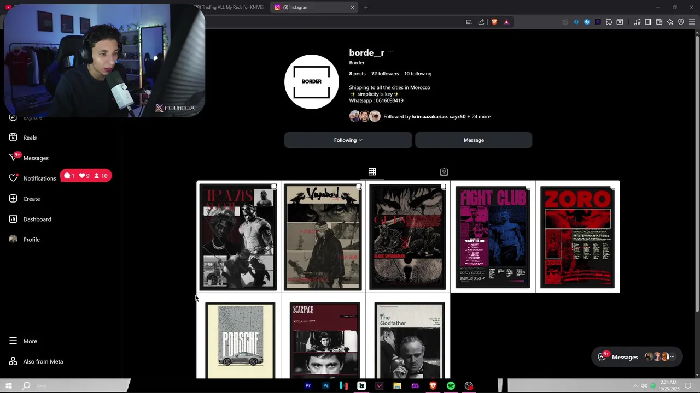This screenshot has height=393, width=700.
Task: Click the Brave Rewards triangle icon
Action: point(506,22)
